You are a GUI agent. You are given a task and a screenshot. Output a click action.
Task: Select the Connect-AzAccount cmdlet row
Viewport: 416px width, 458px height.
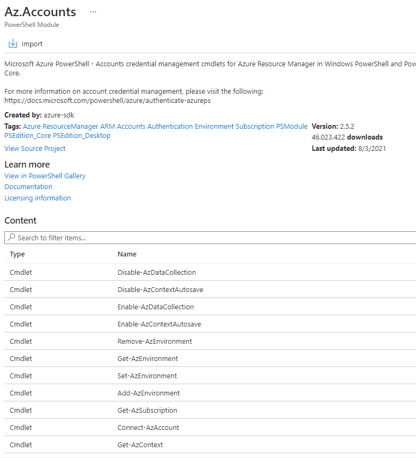(x=148, y=428)
